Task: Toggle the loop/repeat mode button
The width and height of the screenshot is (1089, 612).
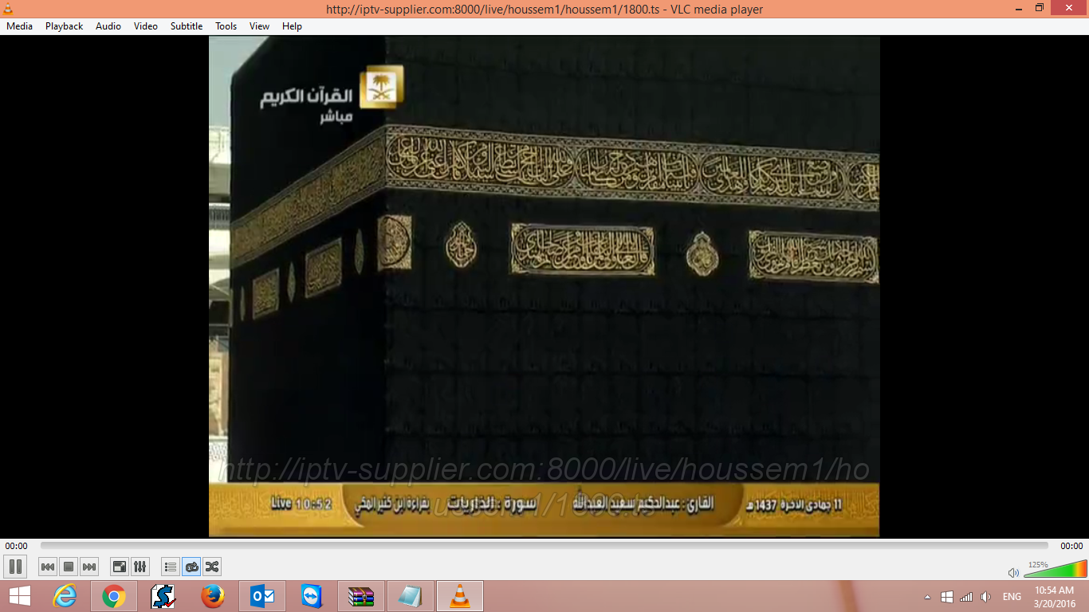Action: pos(191,567)
